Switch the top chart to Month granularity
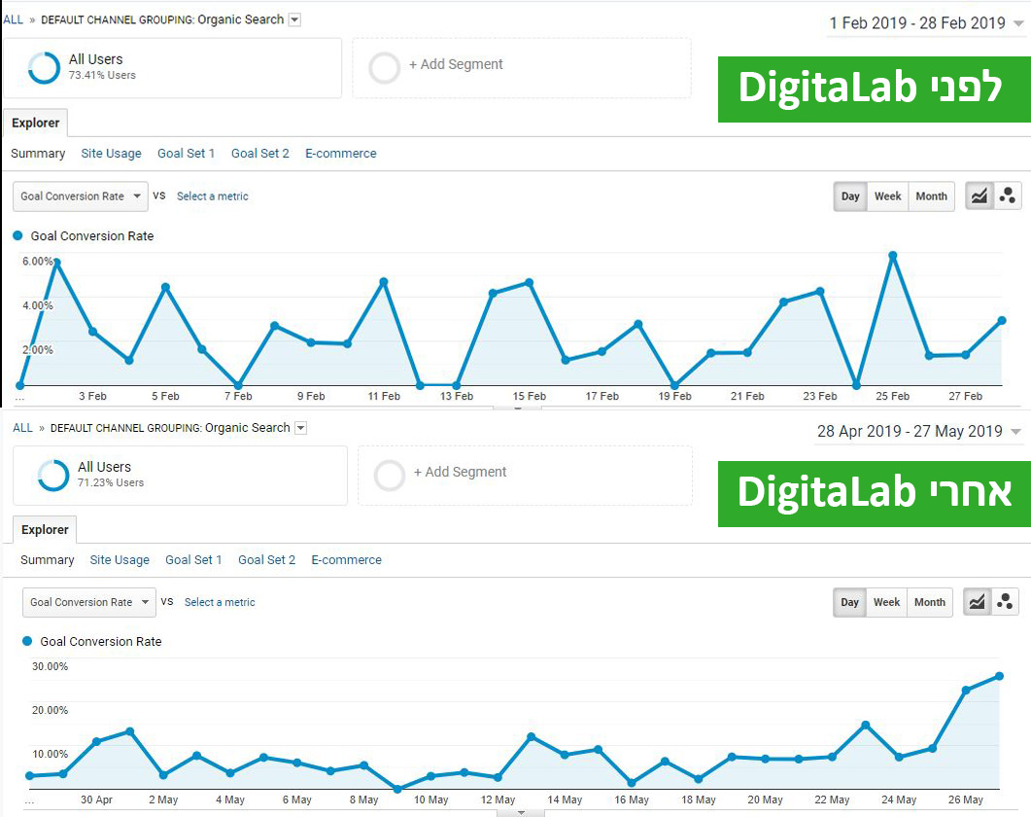Viewport: 1031px width, 817px height. click(x=931, y=196)
